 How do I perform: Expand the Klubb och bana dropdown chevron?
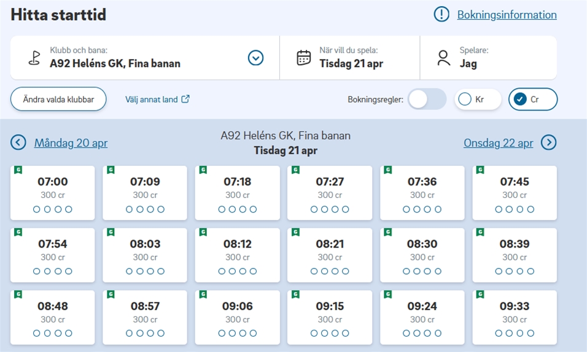pyautogui.click(x=255, y=58)
